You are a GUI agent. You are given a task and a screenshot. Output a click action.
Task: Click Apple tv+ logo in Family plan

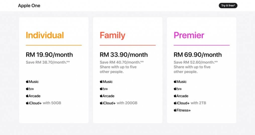(104, 89)
